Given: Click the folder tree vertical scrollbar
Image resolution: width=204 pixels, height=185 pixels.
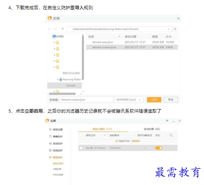Looking at the screenshot, I should point(83,57).
